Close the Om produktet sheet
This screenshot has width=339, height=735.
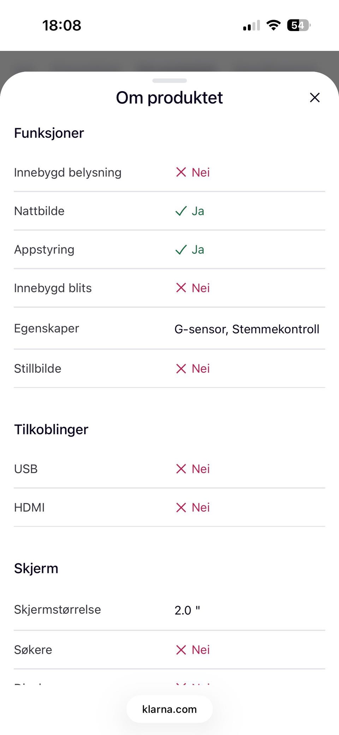click(315, 97)
